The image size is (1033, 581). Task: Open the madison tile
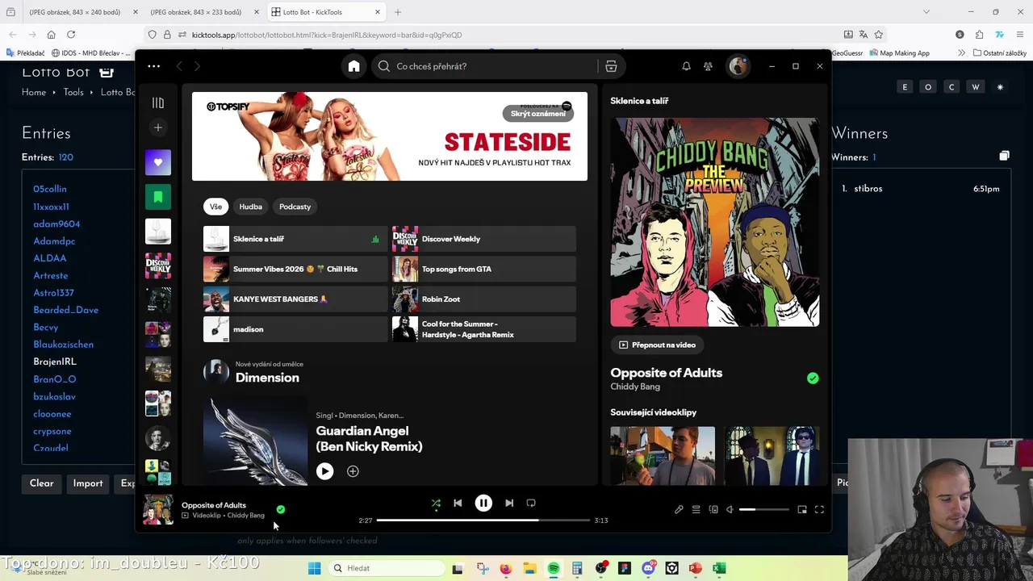[295, 329]
